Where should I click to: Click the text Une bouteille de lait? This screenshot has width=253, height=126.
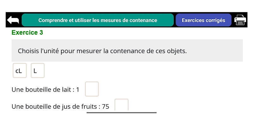pos(41,90)
